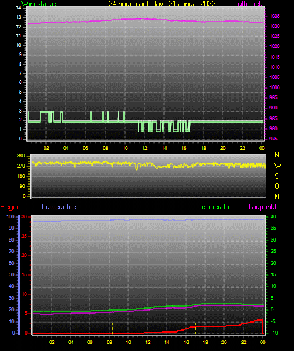Click the green Temperatur label

click(x=214, y=207)
